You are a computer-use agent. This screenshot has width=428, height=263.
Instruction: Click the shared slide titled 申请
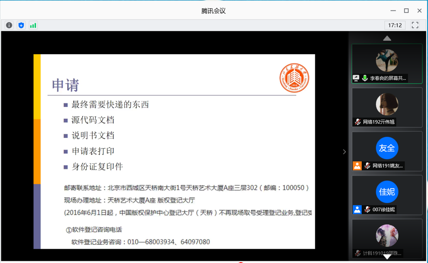174,152
